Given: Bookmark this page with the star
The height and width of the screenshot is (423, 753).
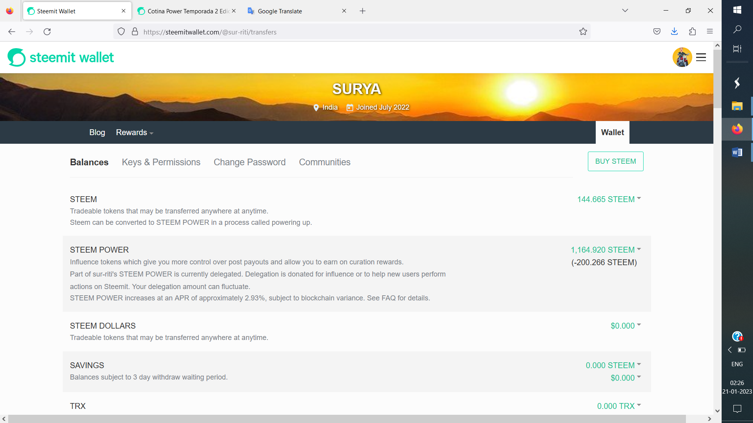Looking at the screenshot, I should pyautogui.click(x=583, y=32).
